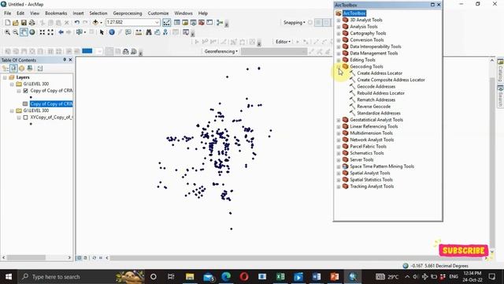Switch to List By Source view
Viewport: 504px width, 284px height.
click(13, 69)
